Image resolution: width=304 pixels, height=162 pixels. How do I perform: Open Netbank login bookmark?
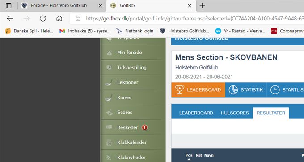pos(135,31)
